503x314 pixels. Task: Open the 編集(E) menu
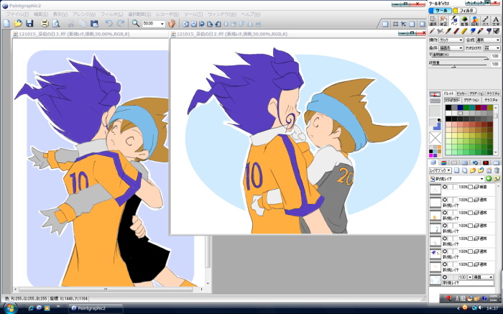(x=41, y=14)
